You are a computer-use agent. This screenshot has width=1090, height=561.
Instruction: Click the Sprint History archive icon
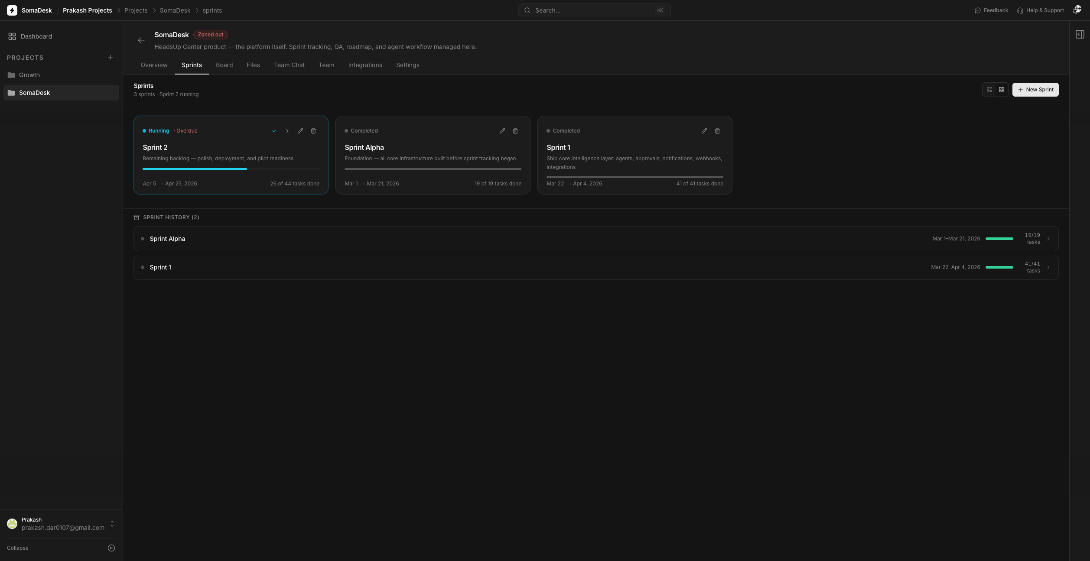pos(137,217)
